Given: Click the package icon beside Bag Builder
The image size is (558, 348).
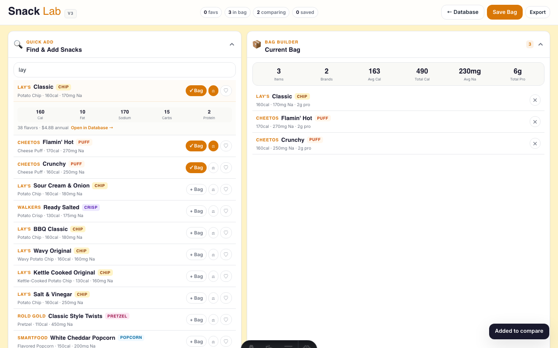Looking at the screenshot, I should 257,44.
